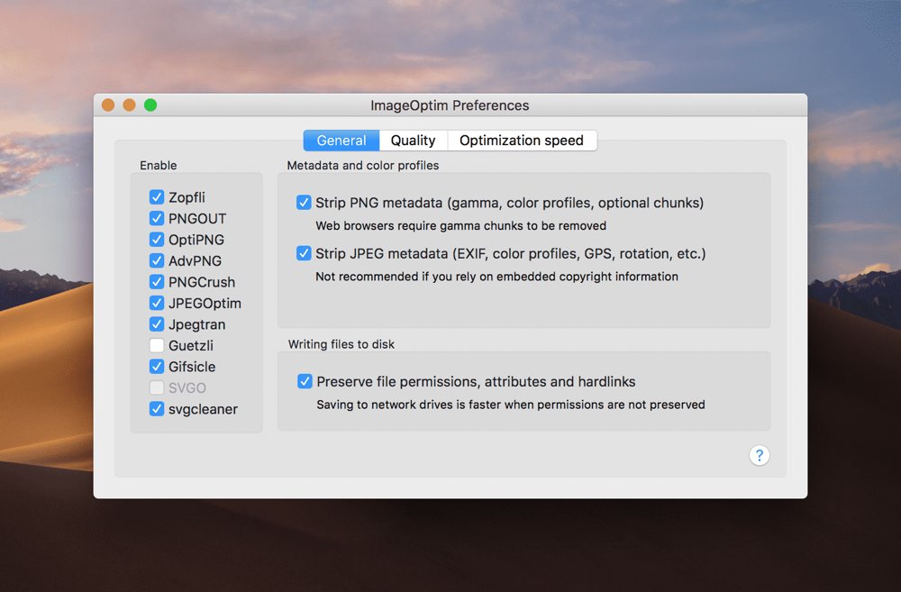This screenshot has height=592, width=901.
Task: Click the "Metadata and color profiles" heading
Action: [362, 166]
